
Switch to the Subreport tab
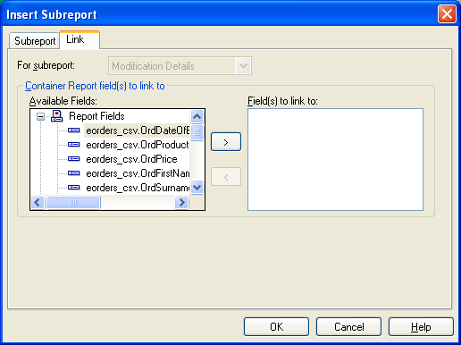[35, 41]
